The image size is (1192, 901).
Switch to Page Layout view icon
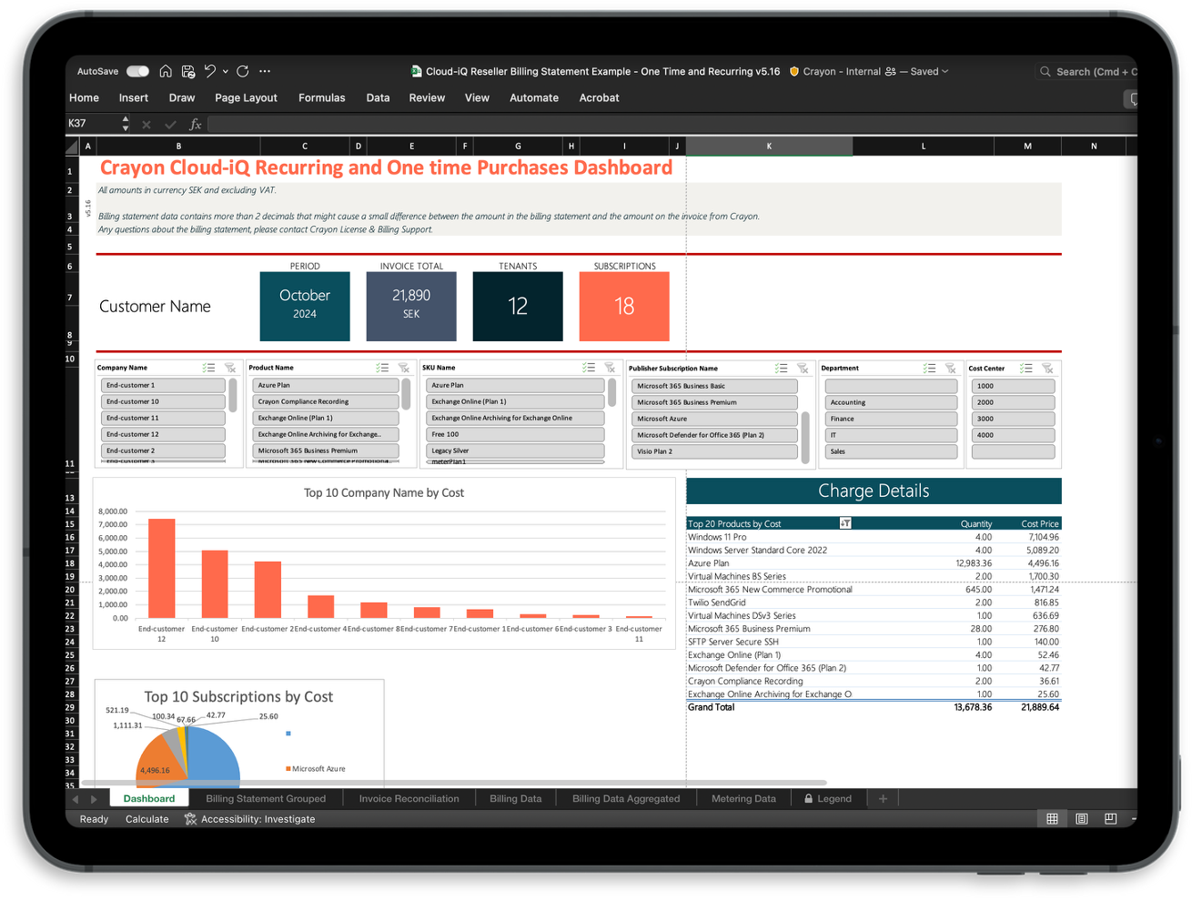click(x=1081, y=819)
